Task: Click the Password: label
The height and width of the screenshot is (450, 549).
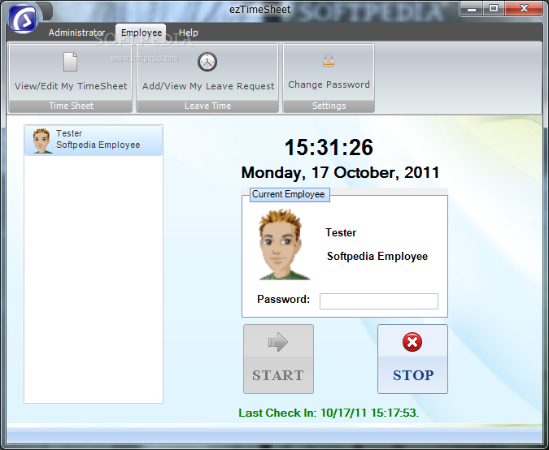Action: coord(283,299)
